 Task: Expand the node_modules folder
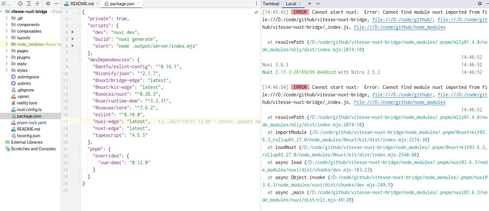click(7, 44)
